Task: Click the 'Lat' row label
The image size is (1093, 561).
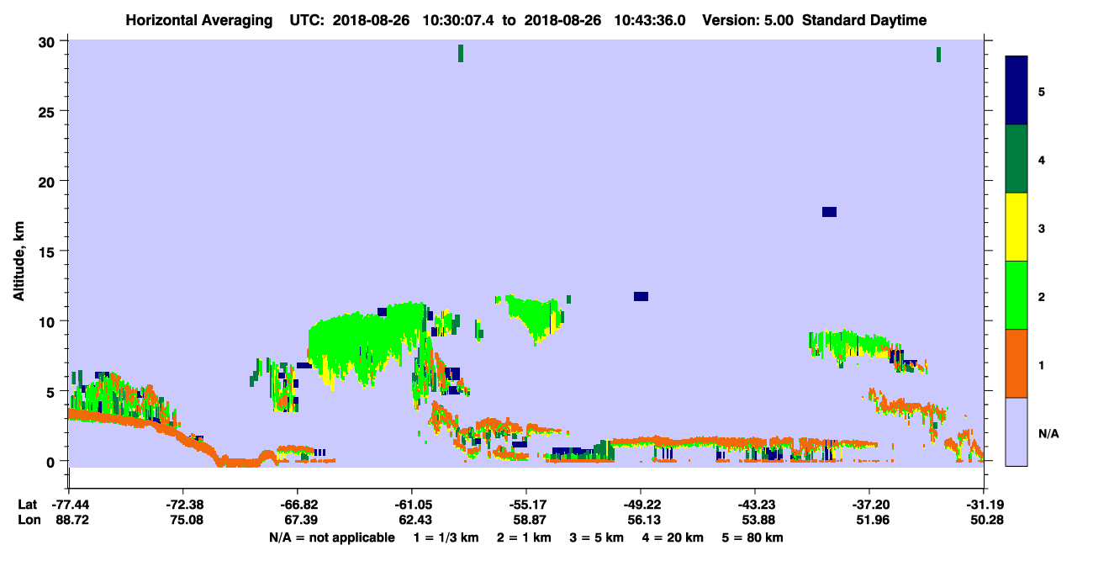Action: point(28,505)
